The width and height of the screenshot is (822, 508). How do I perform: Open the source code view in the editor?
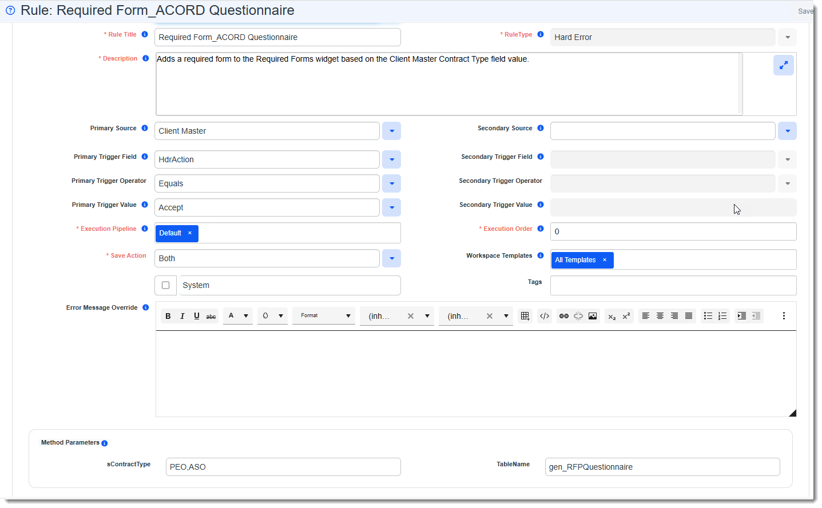click(544, 315)
